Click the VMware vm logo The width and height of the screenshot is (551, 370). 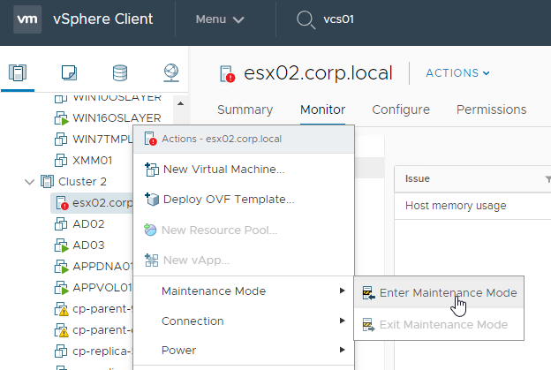tap(27, 19)
